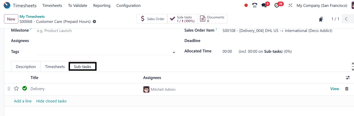Image resolution: width=354 pixels, height=116 pixels.
Task: Click the New button
Action: point(11,19)
